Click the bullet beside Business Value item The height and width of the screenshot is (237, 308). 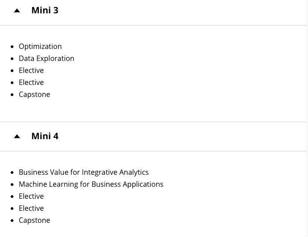(x=12, y=173)
